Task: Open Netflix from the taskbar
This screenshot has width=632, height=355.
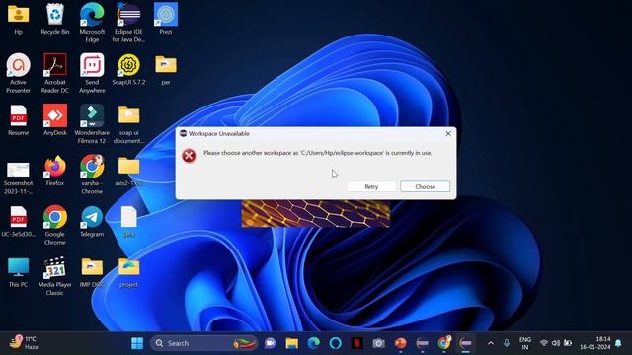Action: (x=356, y=343)
